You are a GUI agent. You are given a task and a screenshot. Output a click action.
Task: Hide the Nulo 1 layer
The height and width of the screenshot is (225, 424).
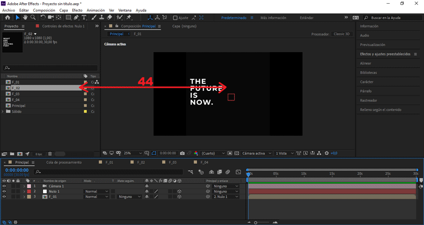click(x=4, y=191)
